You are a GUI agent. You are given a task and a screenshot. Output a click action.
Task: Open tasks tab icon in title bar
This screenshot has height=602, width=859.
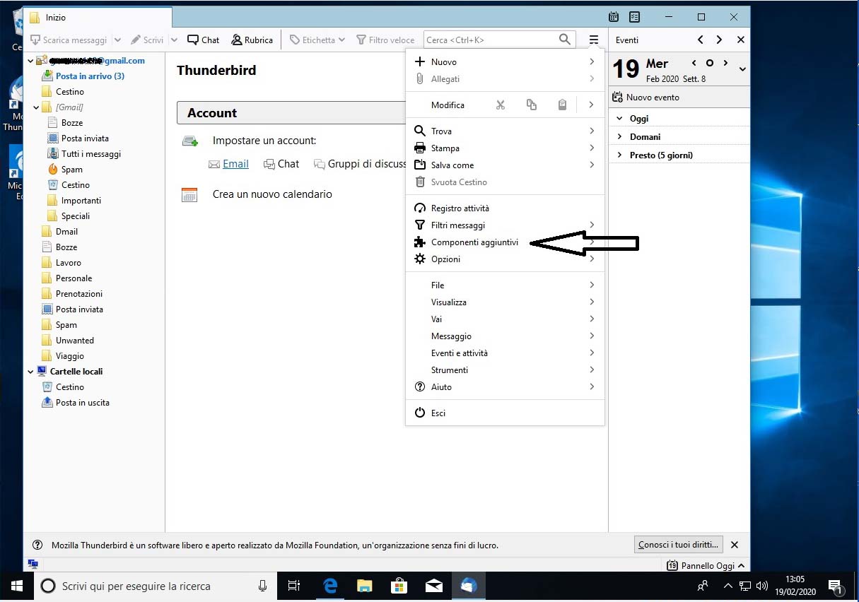[635, 16]
